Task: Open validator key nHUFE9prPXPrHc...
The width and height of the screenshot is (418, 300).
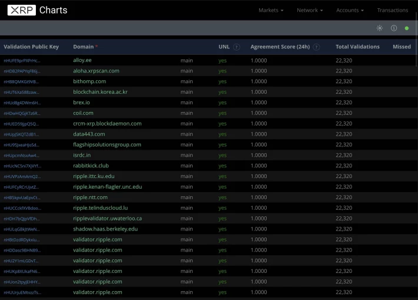Action: tap(22, 61)
